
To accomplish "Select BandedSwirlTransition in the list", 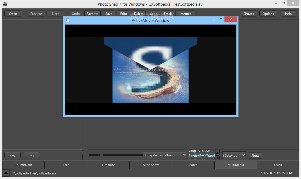I will tap(201, 156).
